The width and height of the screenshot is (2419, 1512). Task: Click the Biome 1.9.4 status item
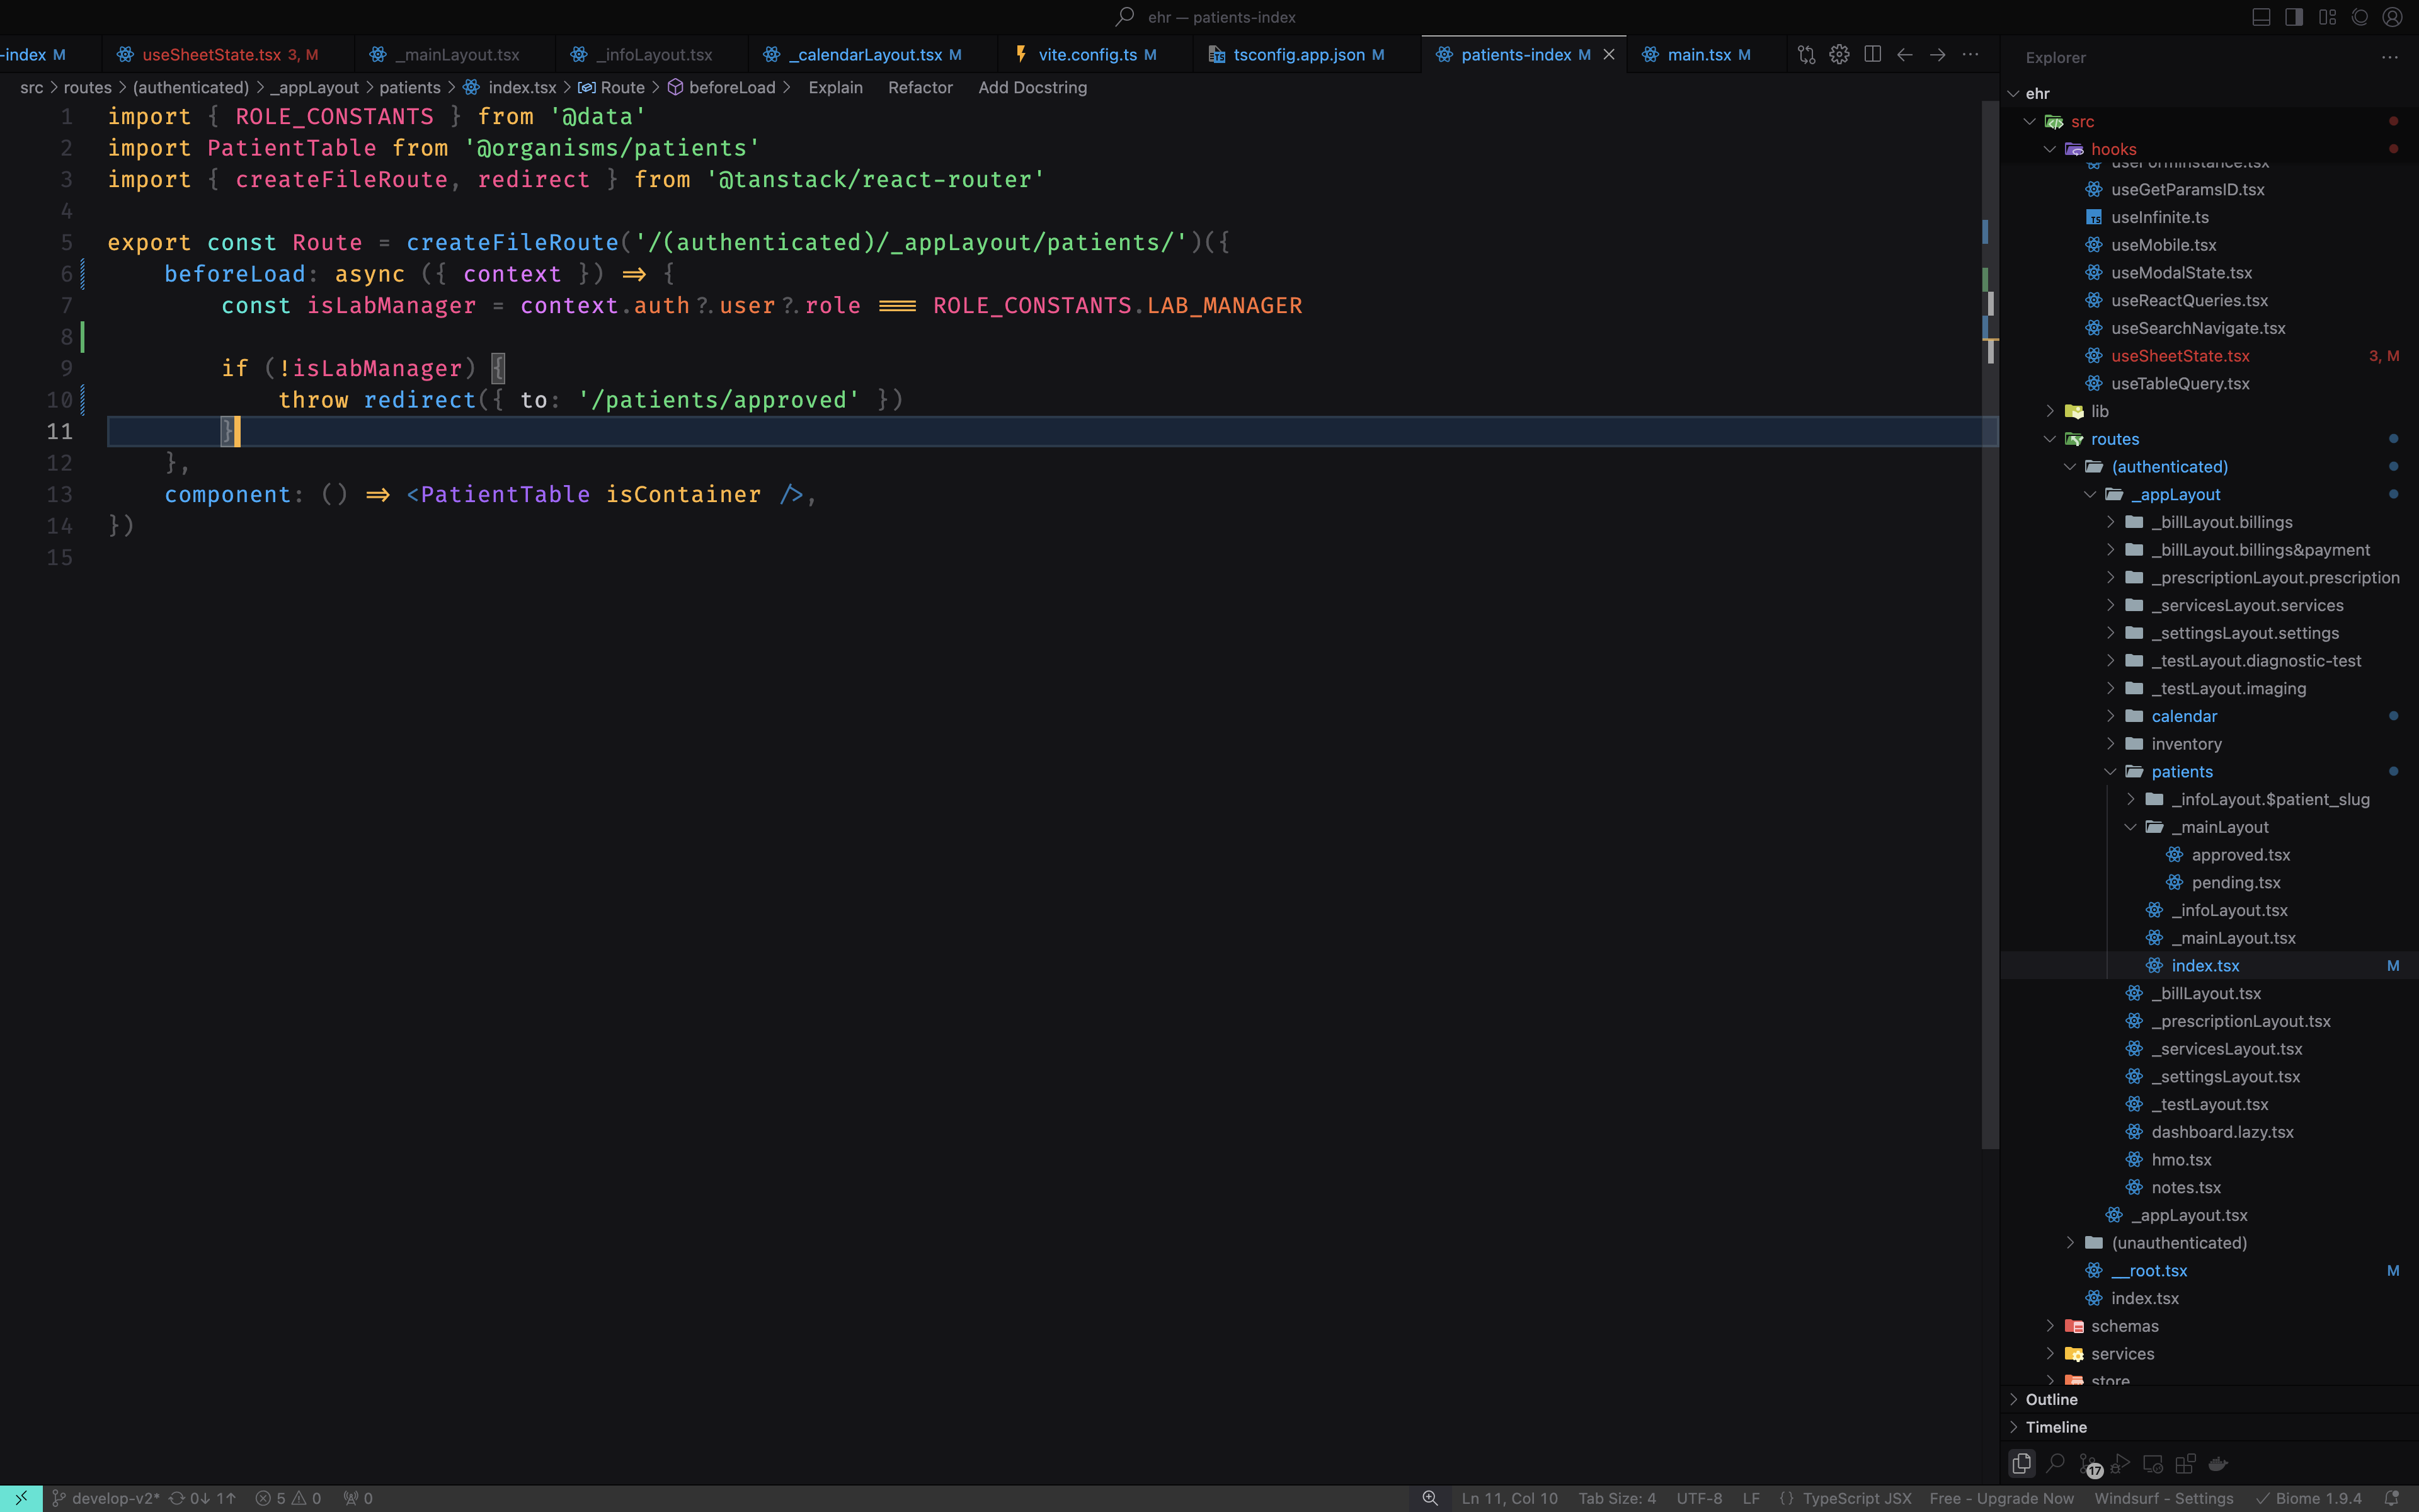coord(2309,1498)
